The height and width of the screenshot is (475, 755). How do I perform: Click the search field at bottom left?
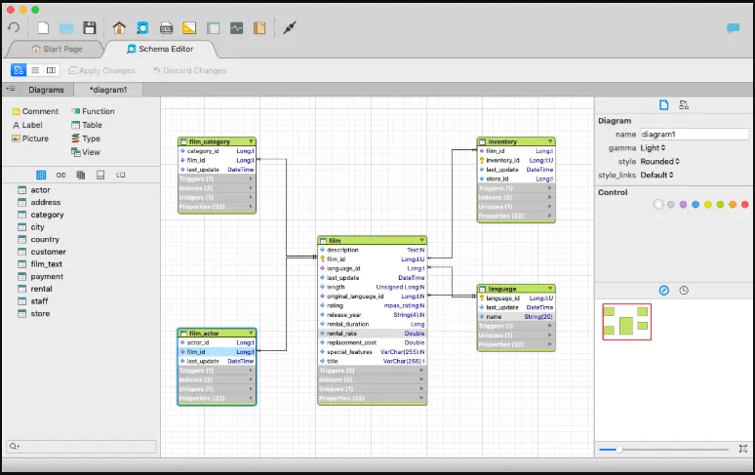pos(81,446)
